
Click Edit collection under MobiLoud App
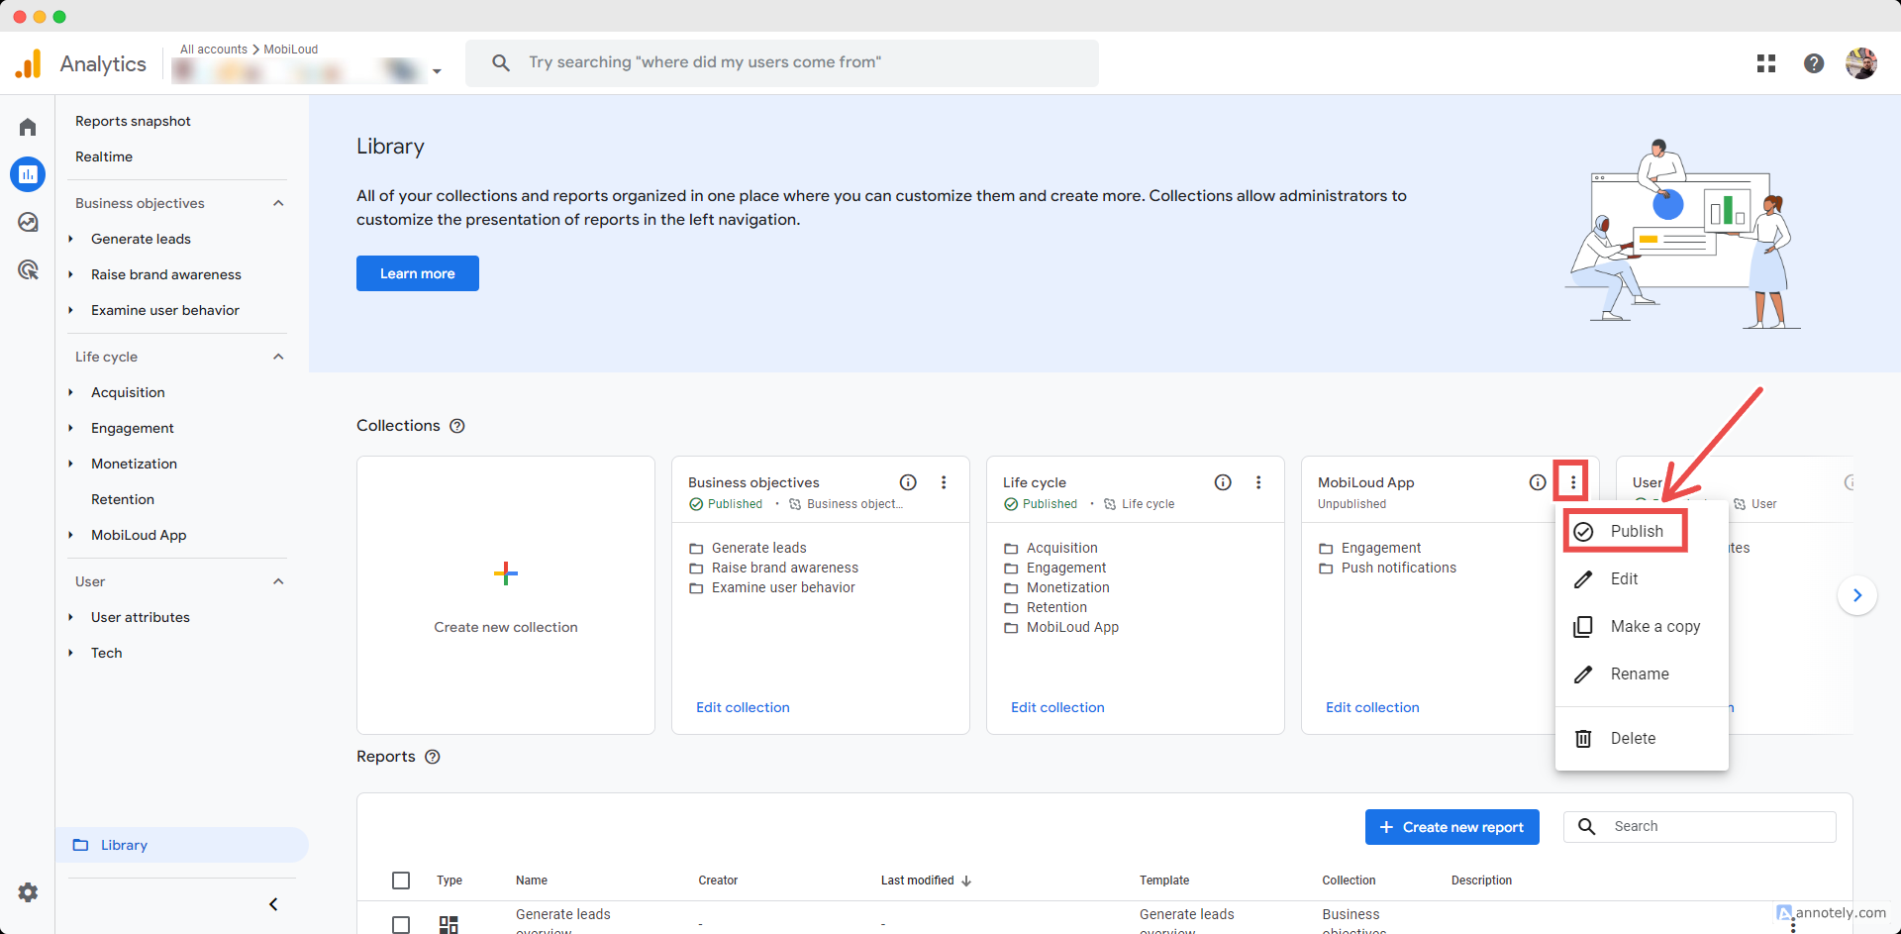(1372, 707)
